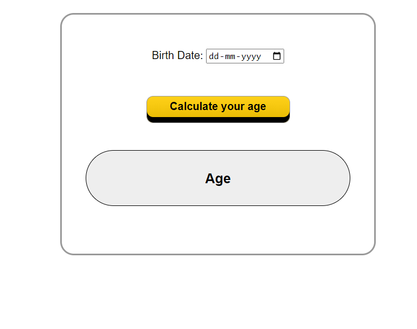
Task: Click the yellow Calculate button
Action: coord(218,106)
